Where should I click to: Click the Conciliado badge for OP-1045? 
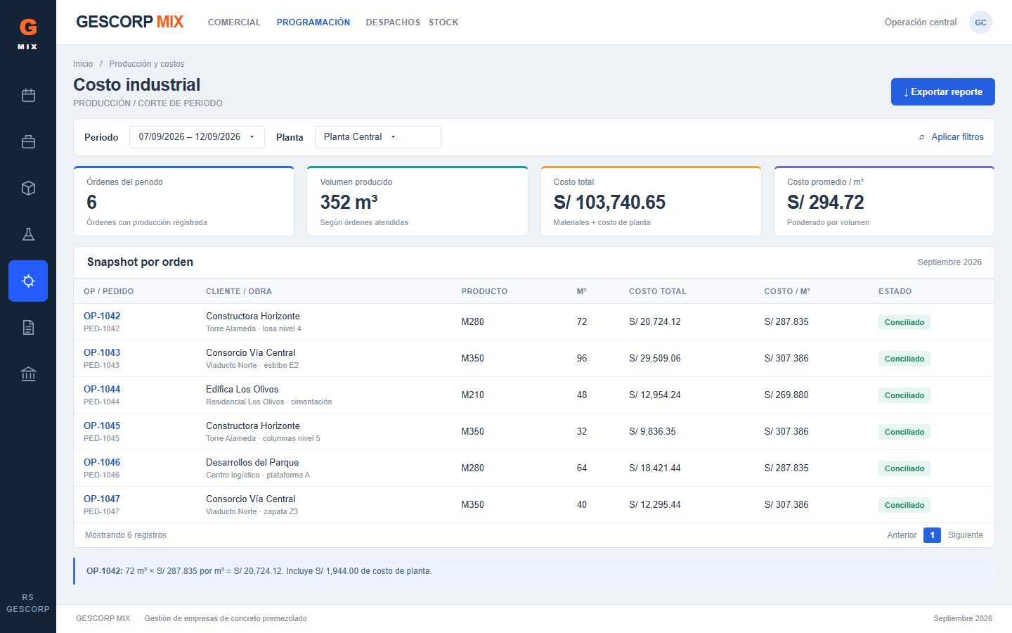point(904,432)
